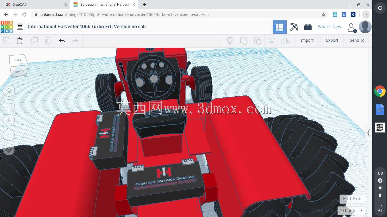Screen dimensions: 387x217
Task: Open Blocks mode pickaxe icon
Action: [294, 27]
